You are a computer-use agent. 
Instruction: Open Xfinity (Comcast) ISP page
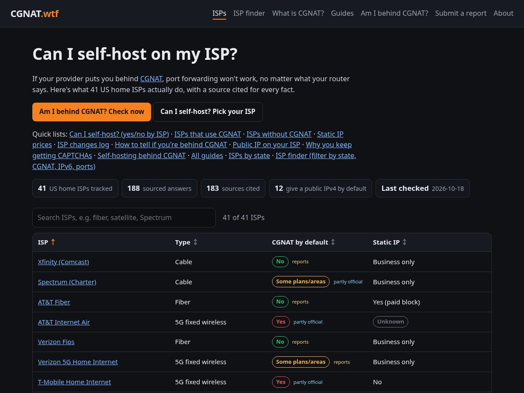tap(63, 262)
